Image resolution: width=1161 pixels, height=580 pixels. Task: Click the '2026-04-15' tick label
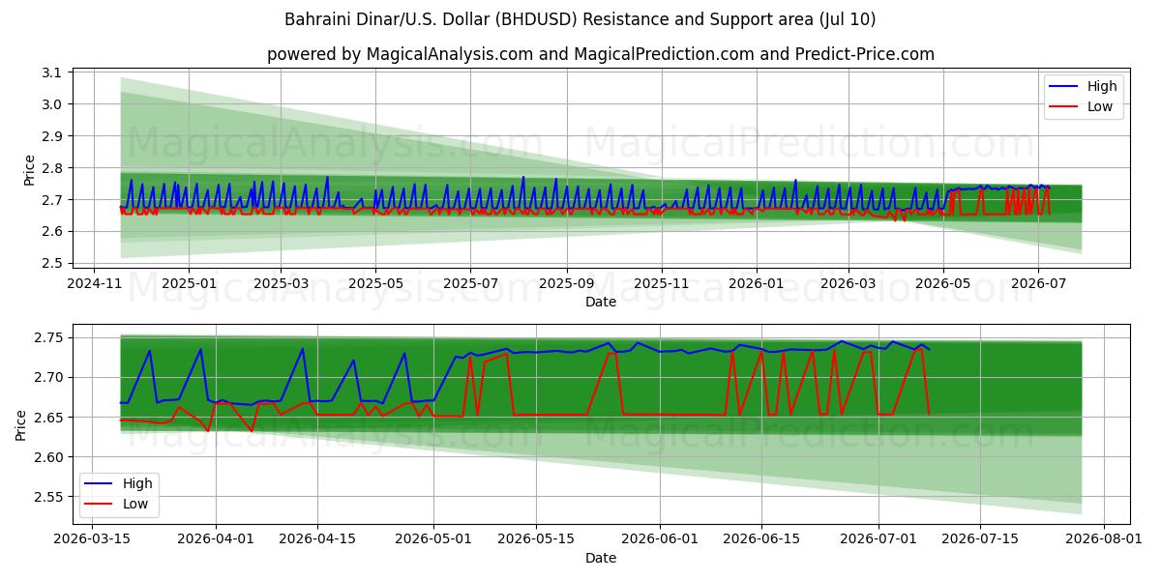pos(317,539)
